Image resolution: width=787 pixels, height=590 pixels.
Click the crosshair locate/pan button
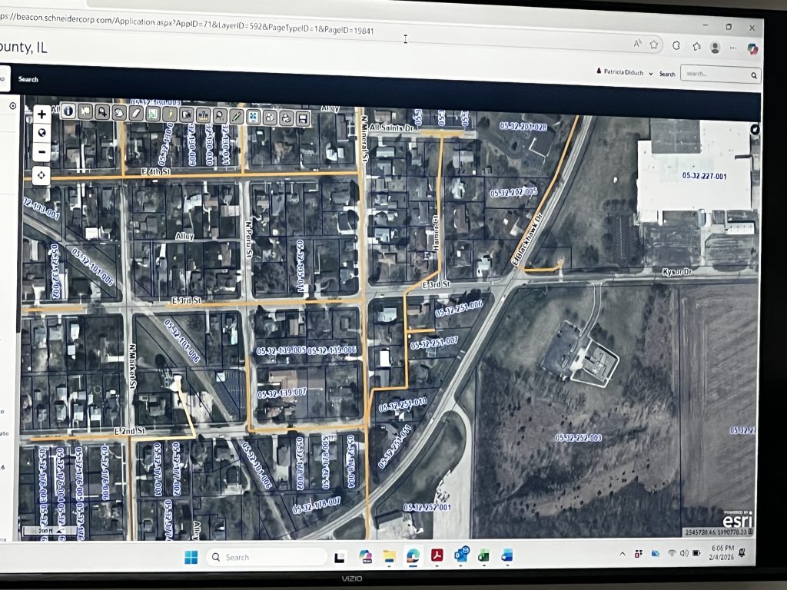(x=42, y=175)
